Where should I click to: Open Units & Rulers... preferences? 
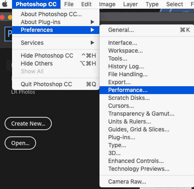pos(147,121)
